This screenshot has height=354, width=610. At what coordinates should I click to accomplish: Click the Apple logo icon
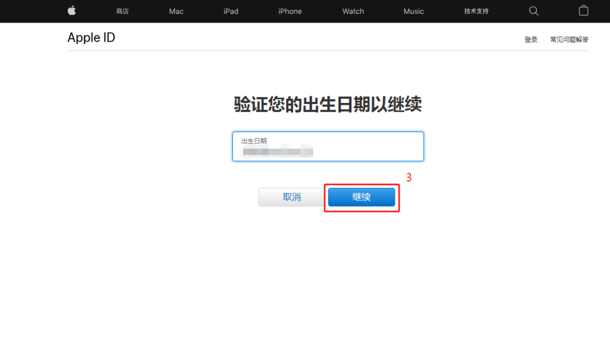coord(71,11)
